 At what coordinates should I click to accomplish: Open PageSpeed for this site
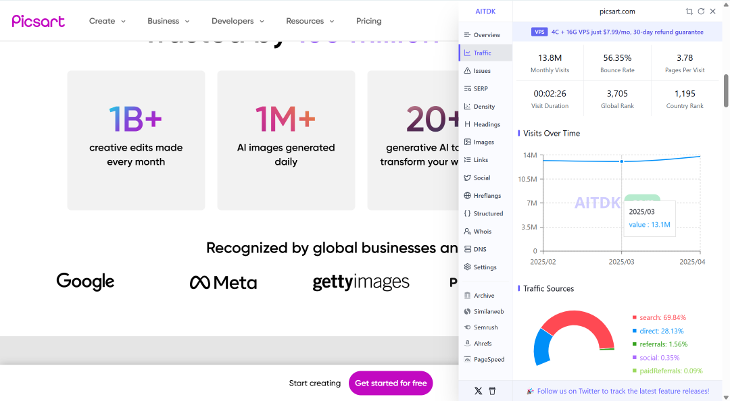click(x=485, y=359)
